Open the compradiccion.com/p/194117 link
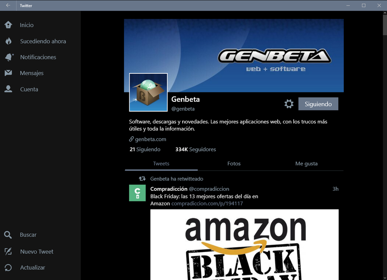The height and width of the screenshot is (280, 387). (x=207, y=204)
